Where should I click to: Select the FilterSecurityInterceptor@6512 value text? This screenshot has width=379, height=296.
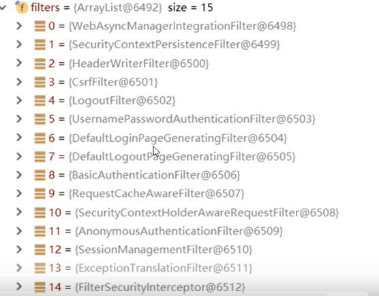[x=160, y=287]
